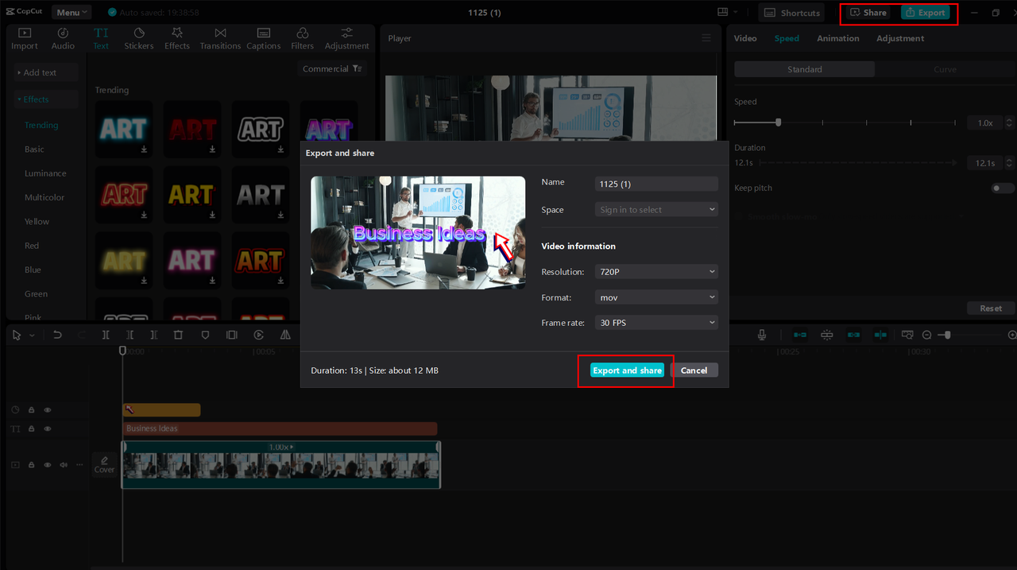The image size is (1017, 570).
Task: Switch to the Animation tab
Action: coord(838,38)
